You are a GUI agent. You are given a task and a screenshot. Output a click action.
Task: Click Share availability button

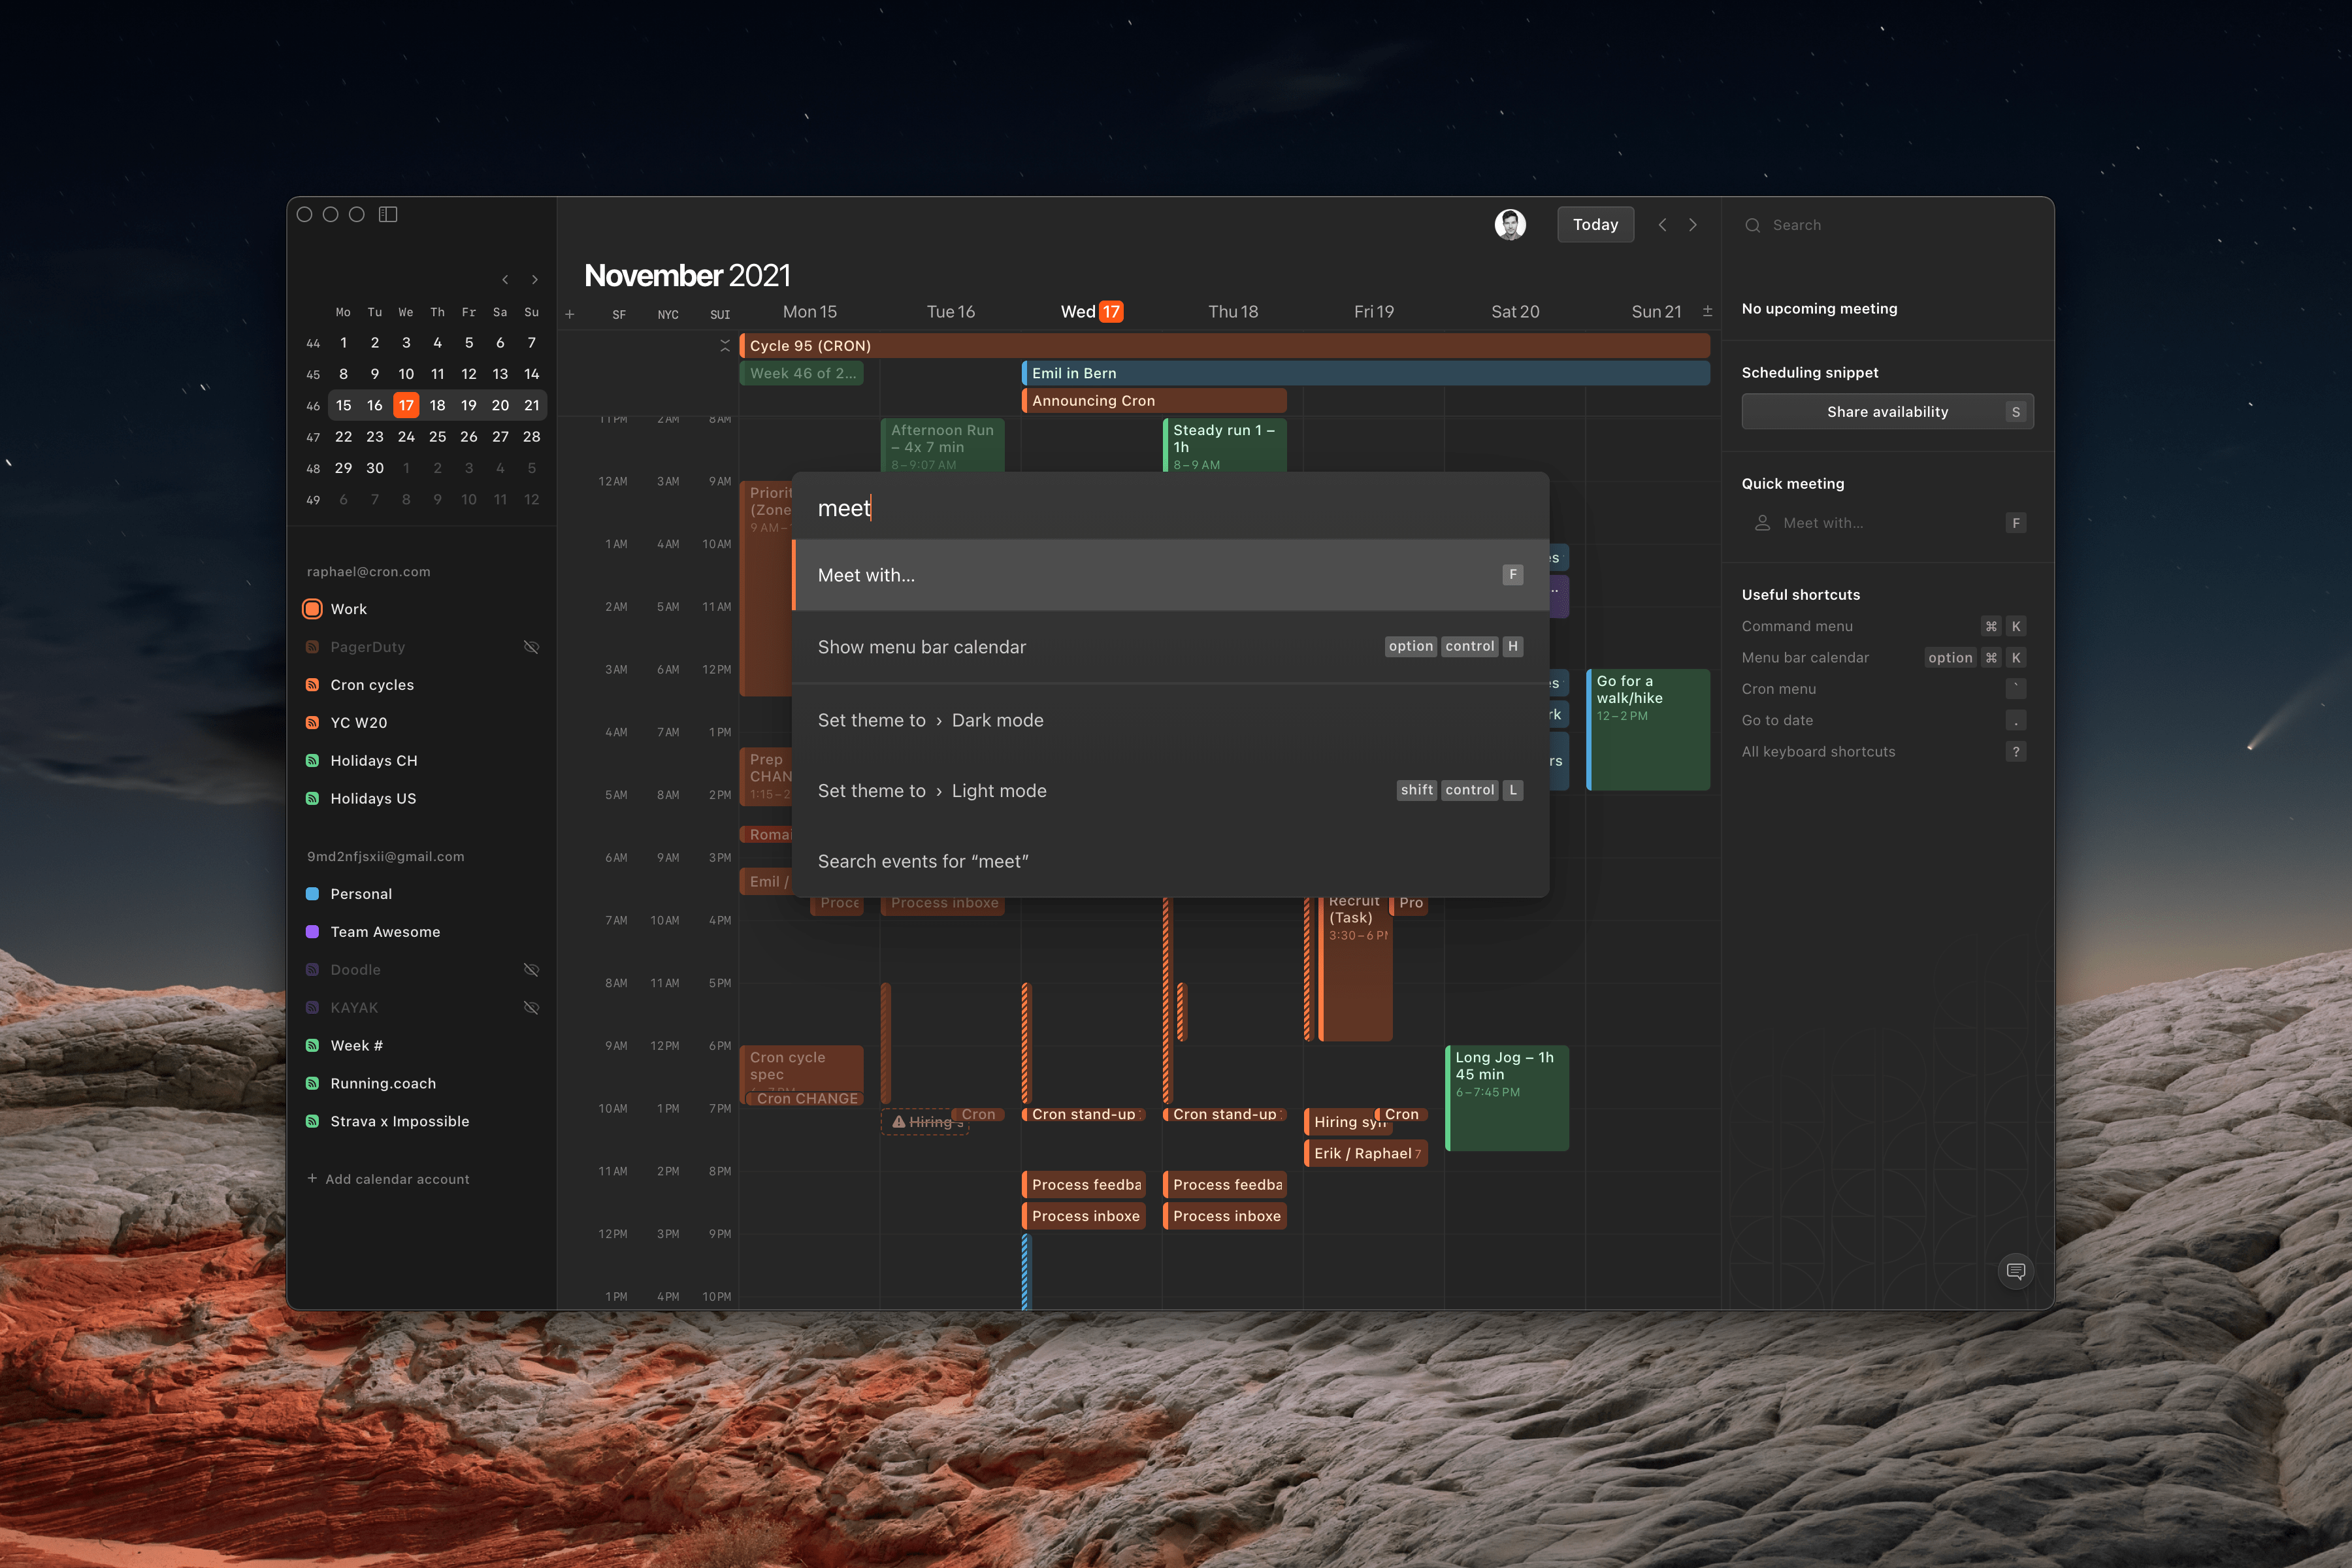coord(1887,412)
